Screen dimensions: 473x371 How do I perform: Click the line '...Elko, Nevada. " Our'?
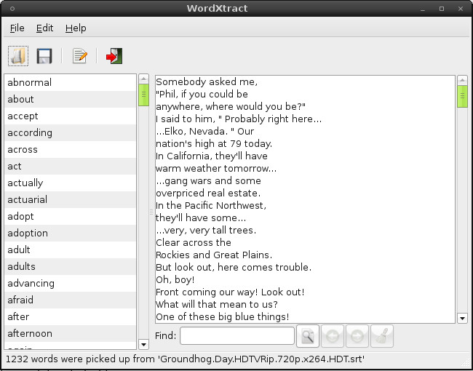(204, 131)
